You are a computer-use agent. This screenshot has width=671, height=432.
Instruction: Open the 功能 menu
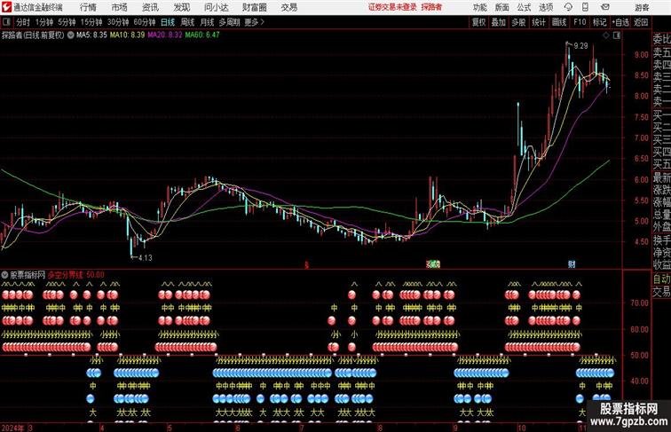(x=479, y=7)
